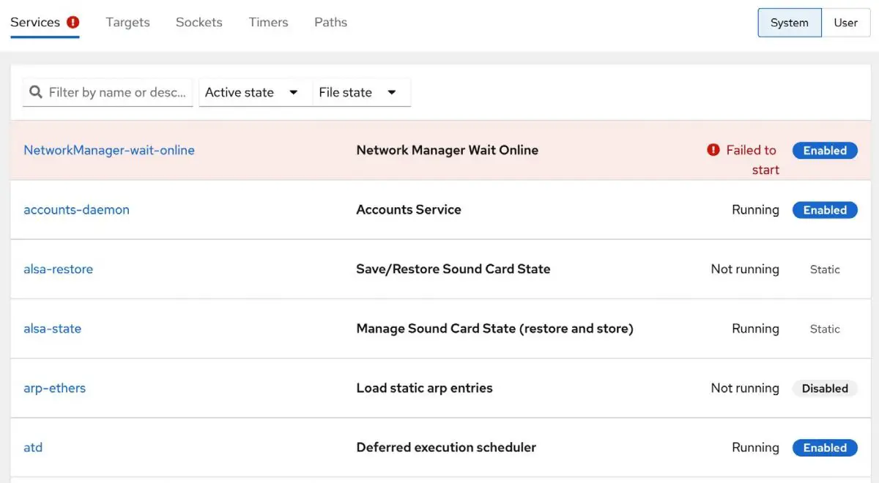This screenshot has width=879, height=483.
Task: Switch to the User services view
Action: tap(846, 23)
